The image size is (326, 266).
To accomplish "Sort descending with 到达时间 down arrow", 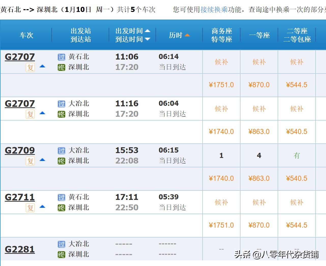I will coord(147,39).
